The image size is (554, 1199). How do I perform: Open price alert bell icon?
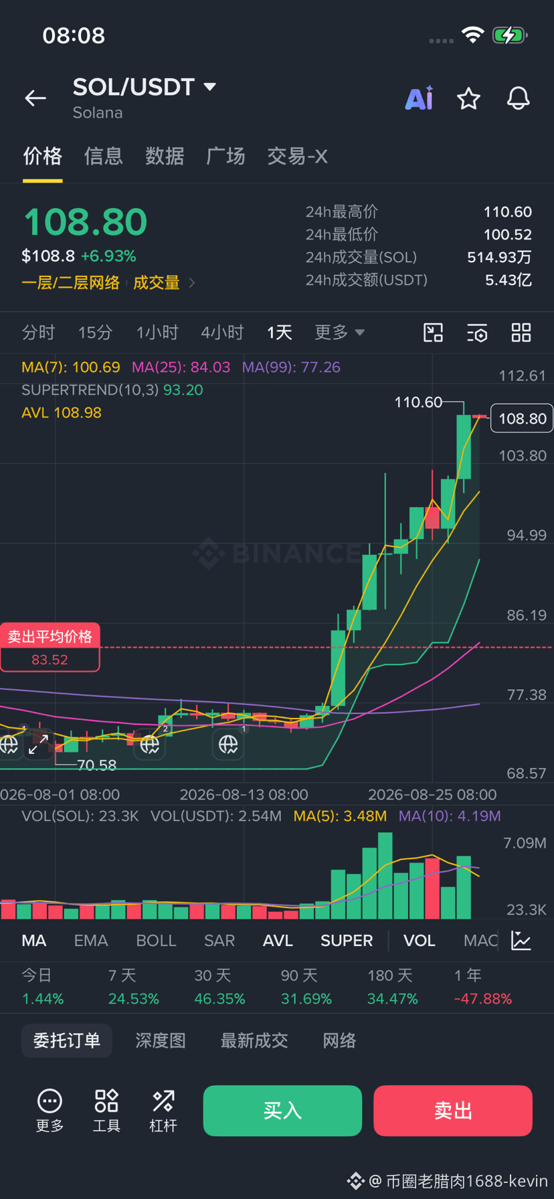click(x=518, y=98)
